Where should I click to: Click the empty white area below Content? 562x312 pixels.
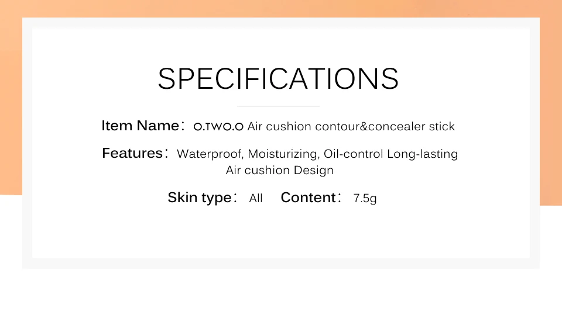tap(281, 233)
